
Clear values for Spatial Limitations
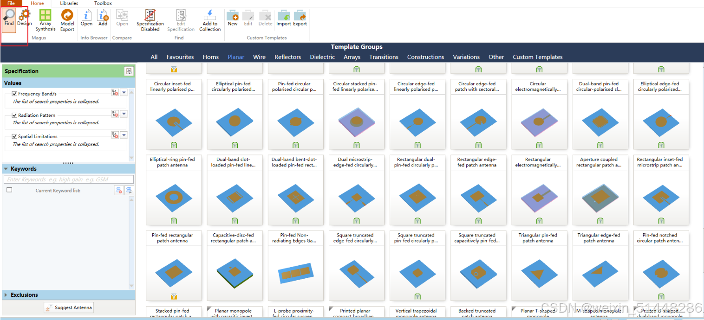[x=115, y=135]
